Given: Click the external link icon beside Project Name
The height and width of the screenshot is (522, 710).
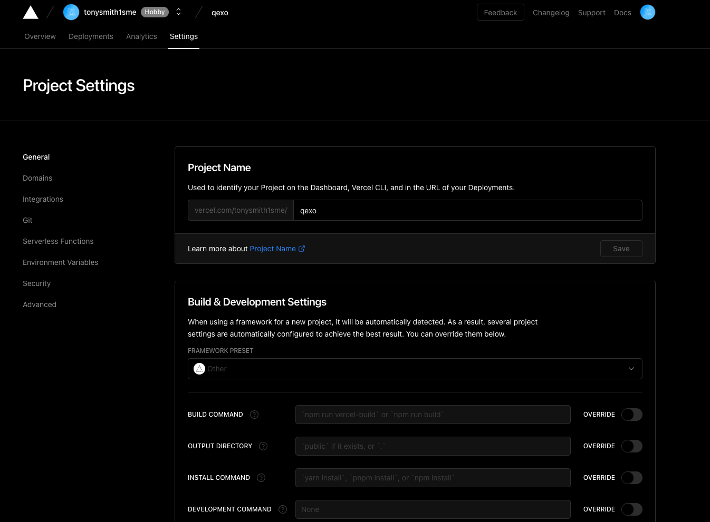Looking at the screenshot, I should (x=302, y=249).
